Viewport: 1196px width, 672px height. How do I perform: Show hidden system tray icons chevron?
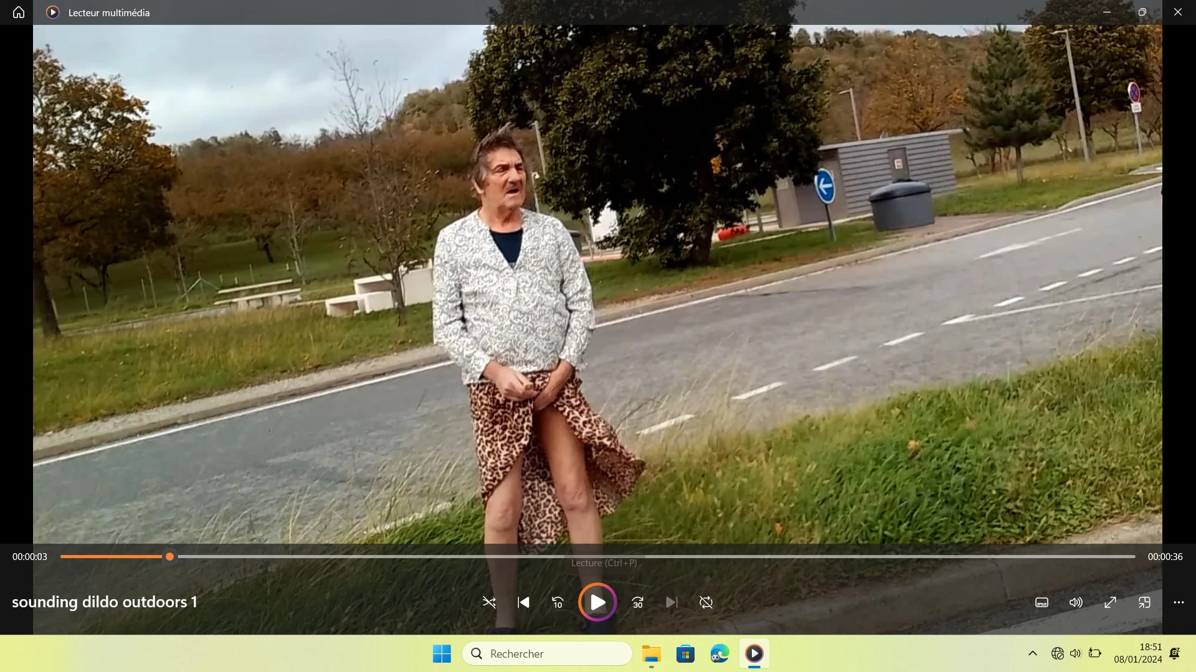[x=1032, y=653]
